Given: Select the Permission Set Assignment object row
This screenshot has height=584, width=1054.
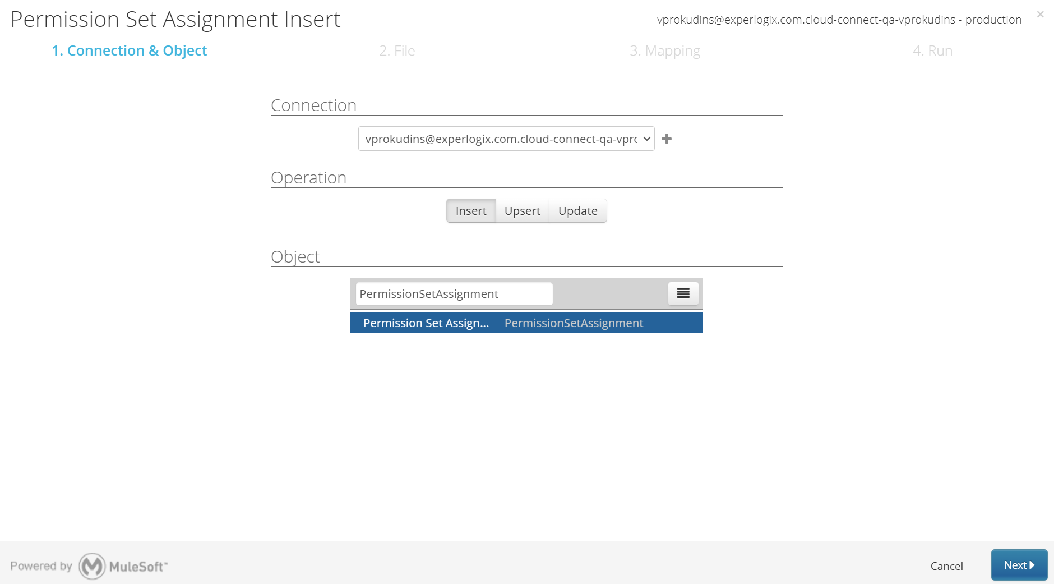Looking at the screenshot, I should point(526,323).
